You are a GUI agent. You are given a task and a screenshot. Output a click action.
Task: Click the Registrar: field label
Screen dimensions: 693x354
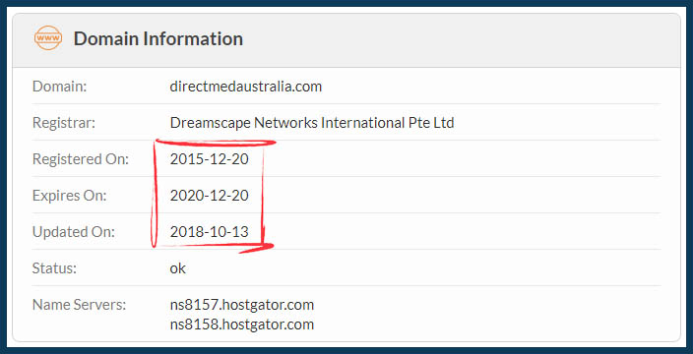click(64, 122)
